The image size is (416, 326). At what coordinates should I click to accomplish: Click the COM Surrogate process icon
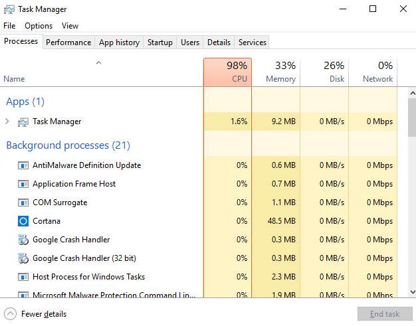pos(23,203)
